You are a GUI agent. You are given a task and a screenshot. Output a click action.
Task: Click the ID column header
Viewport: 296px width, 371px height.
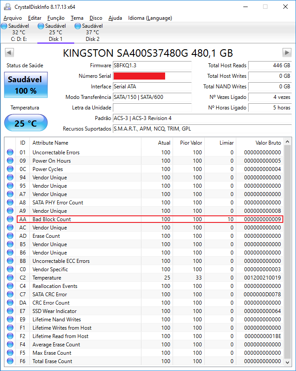tap(23, 143)
